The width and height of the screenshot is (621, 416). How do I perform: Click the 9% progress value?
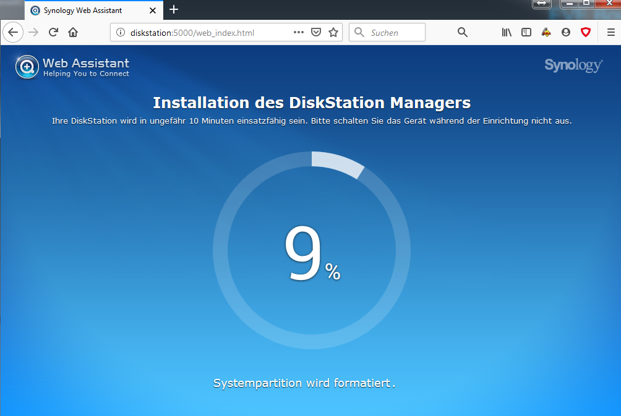tap(312, 252)
